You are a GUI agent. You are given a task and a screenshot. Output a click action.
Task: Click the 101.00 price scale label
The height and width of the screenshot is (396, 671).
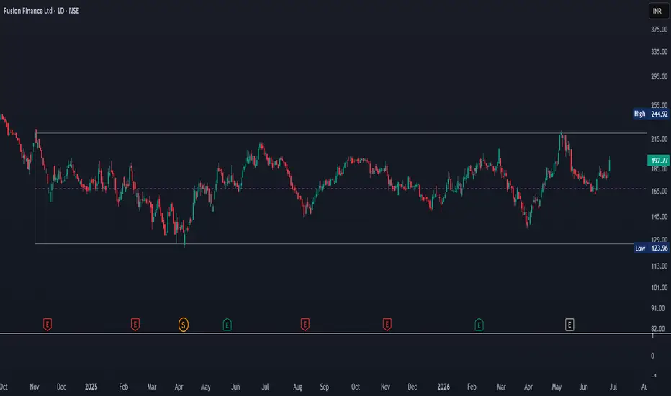659,288
